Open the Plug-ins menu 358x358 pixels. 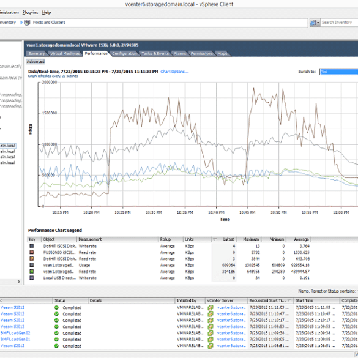point(30,13)
